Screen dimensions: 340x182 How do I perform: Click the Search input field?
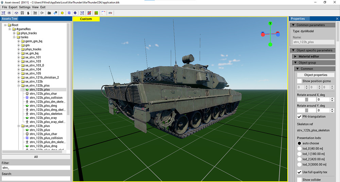[36, 179]
